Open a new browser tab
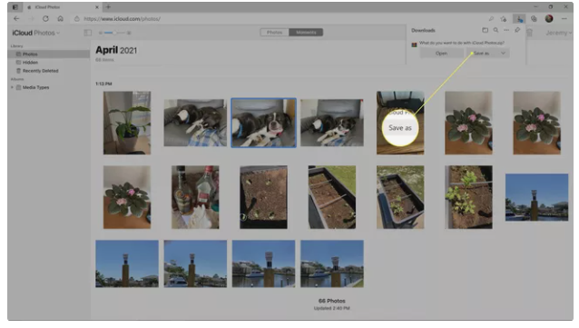Viewport: 579px width, 328px height. click(108, 7)
